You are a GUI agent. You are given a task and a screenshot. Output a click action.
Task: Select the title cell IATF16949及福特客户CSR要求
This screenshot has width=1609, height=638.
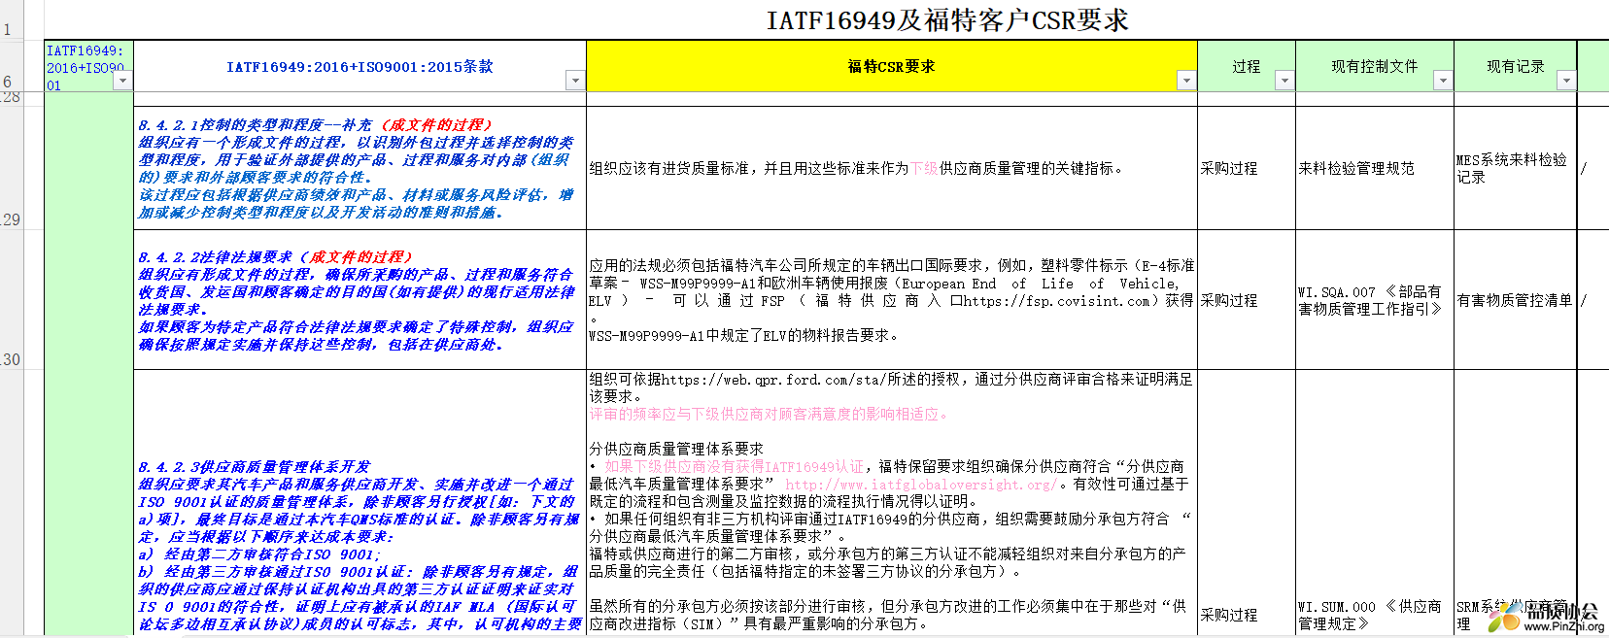tap(947, 20)
